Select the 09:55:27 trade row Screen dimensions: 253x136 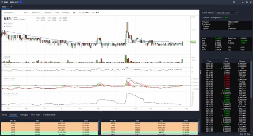[x=226, y=64]
